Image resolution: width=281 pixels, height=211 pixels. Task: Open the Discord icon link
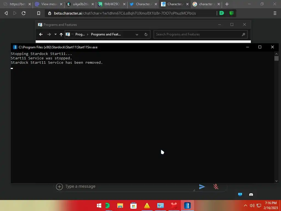[251, 195]
